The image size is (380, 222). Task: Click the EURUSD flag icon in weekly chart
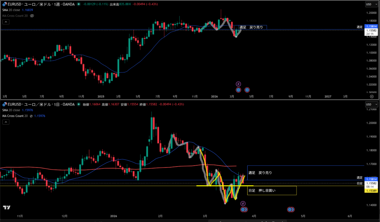click(4, 4)
